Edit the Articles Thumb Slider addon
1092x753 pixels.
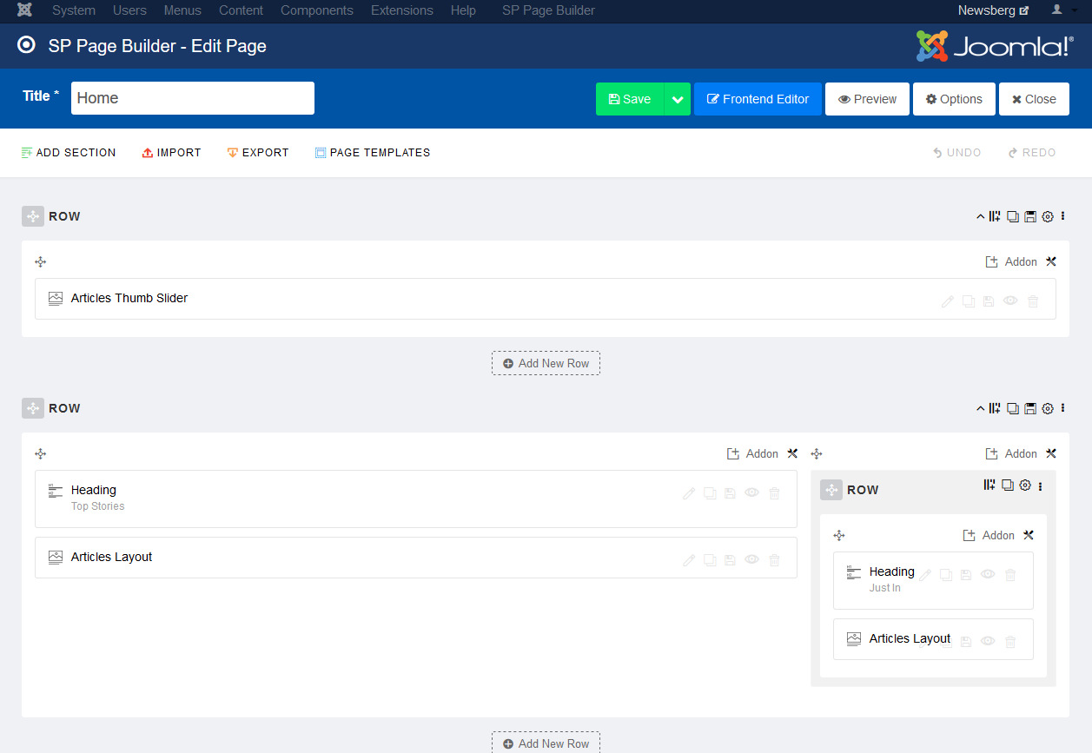(948, 301)
